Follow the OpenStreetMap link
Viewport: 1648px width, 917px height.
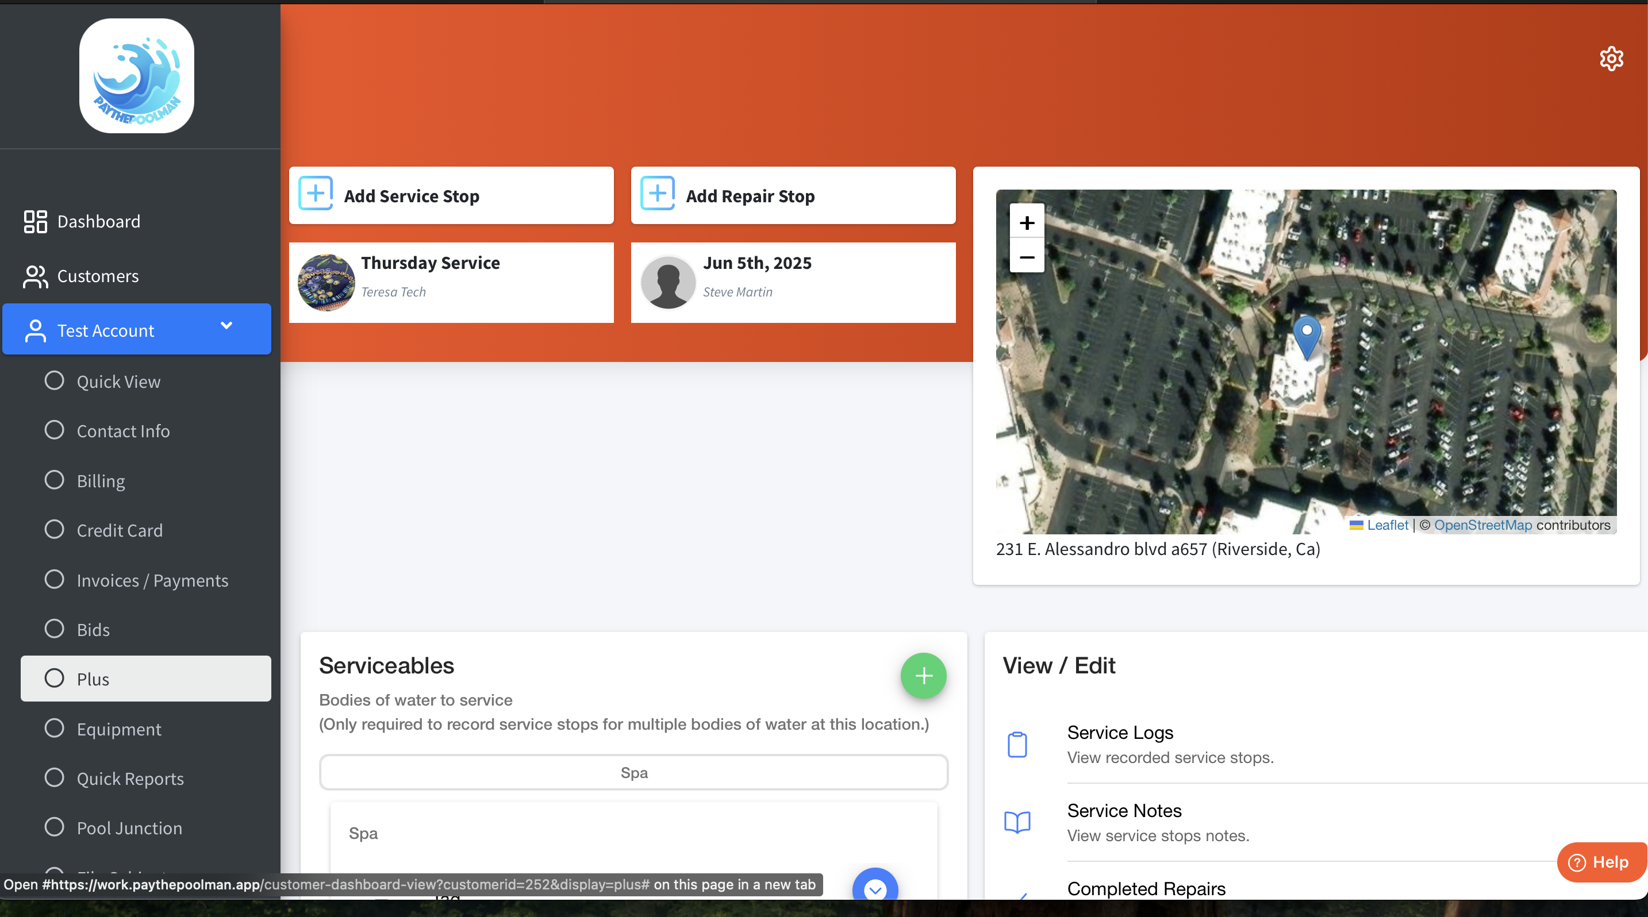pos(1483,525)
